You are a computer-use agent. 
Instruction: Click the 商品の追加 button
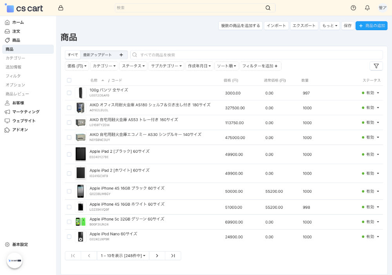point(371,25)
